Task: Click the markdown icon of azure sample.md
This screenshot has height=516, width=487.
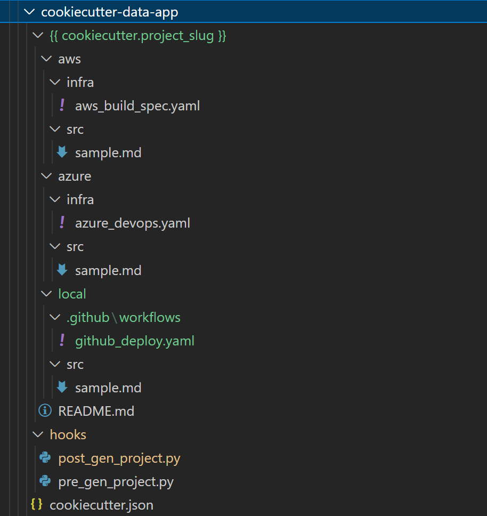Action: [62, 270]
